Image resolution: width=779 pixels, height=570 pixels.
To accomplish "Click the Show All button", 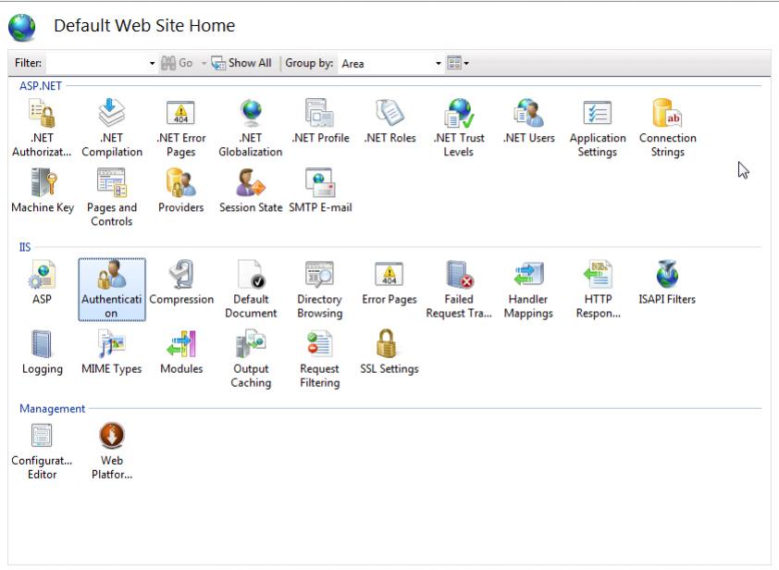I will tap(241, 63).
